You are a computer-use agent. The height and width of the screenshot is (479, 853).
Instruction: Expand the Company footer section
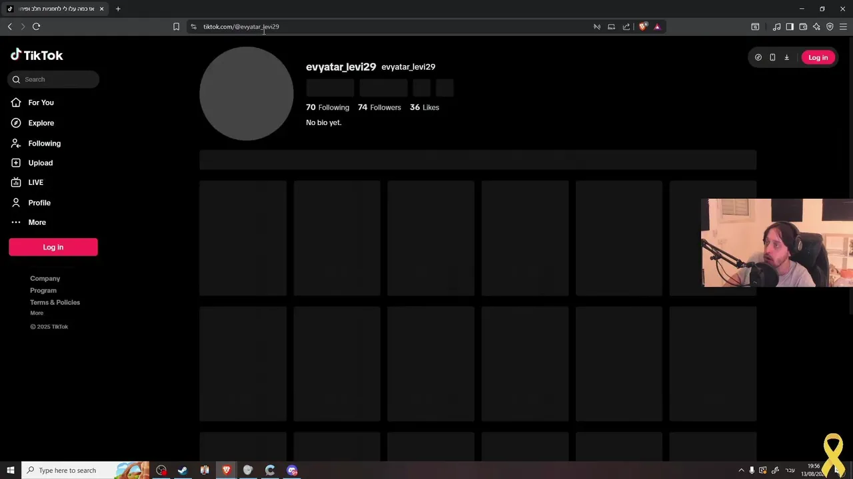[x=45, y=279]
